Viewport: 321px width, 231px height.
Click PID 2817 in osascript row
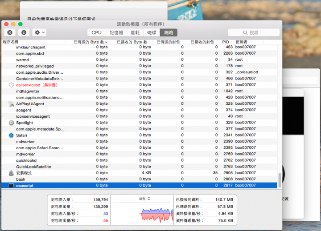228,185
